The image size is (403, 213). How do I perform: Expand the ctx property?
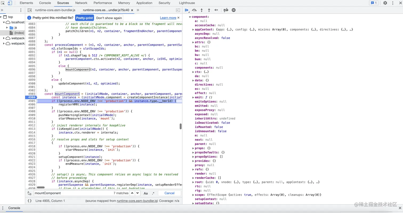click(193, 72)
